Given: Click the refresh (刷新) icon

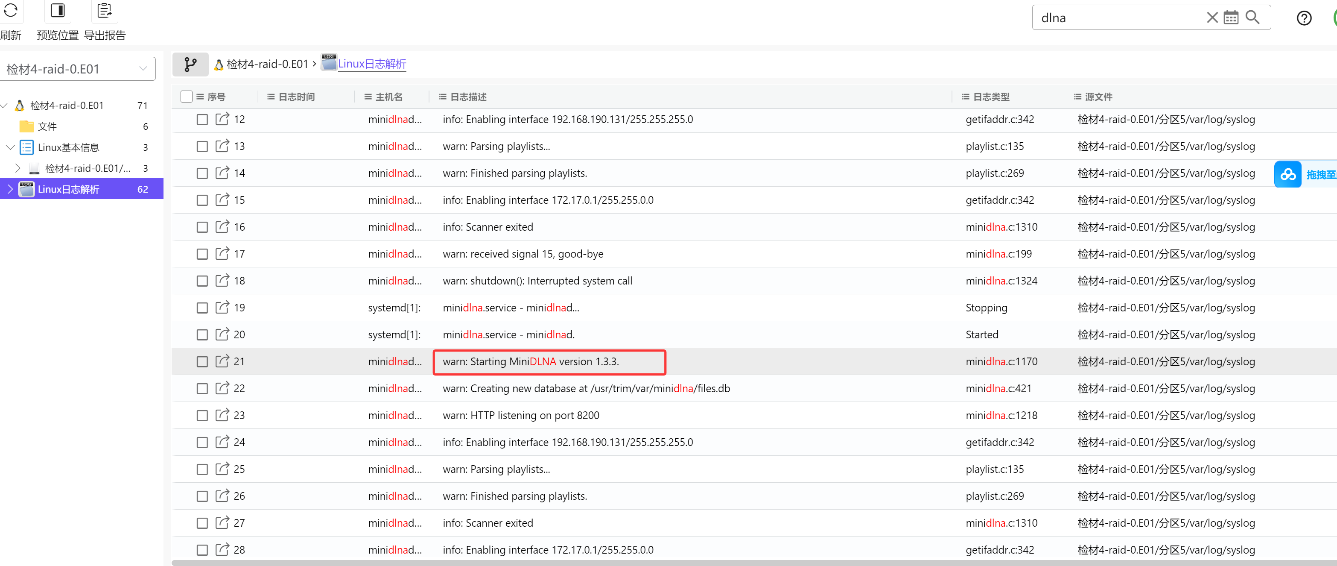Looking at the screenshot, I should 10,10.
